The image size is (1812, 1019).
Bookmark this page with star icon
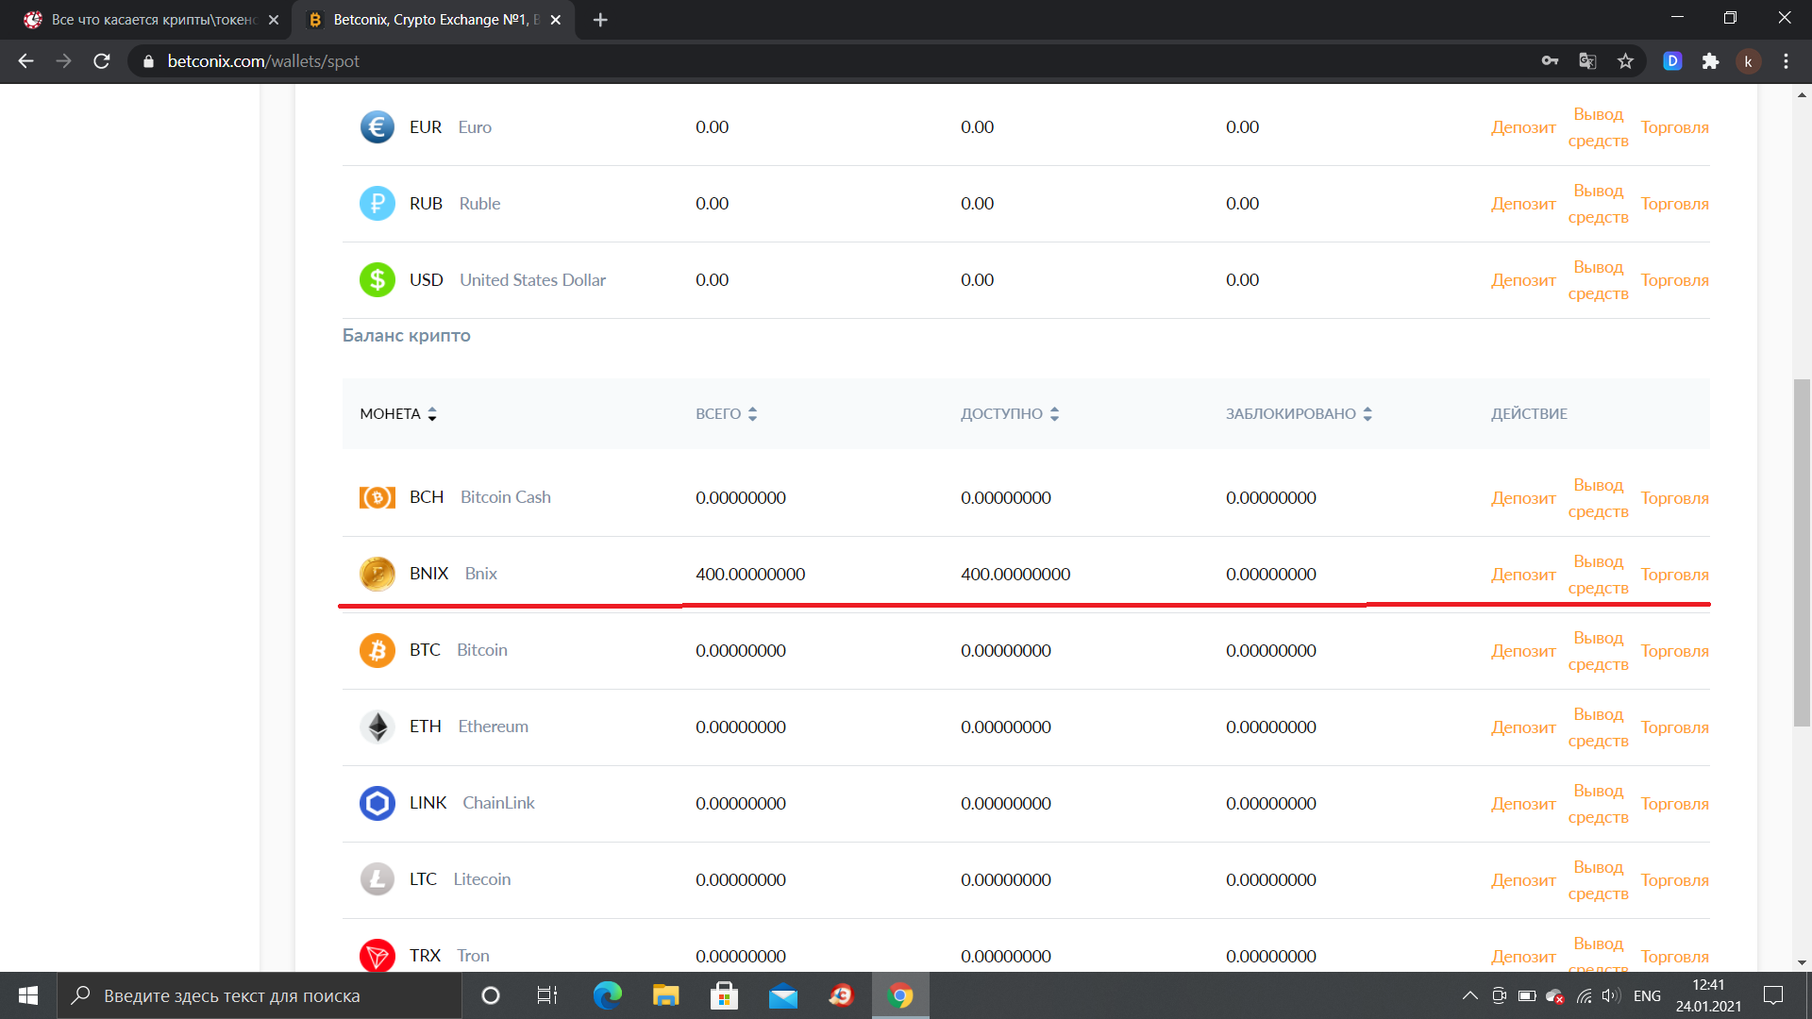pyautogui.click(x=1625, y=61)
